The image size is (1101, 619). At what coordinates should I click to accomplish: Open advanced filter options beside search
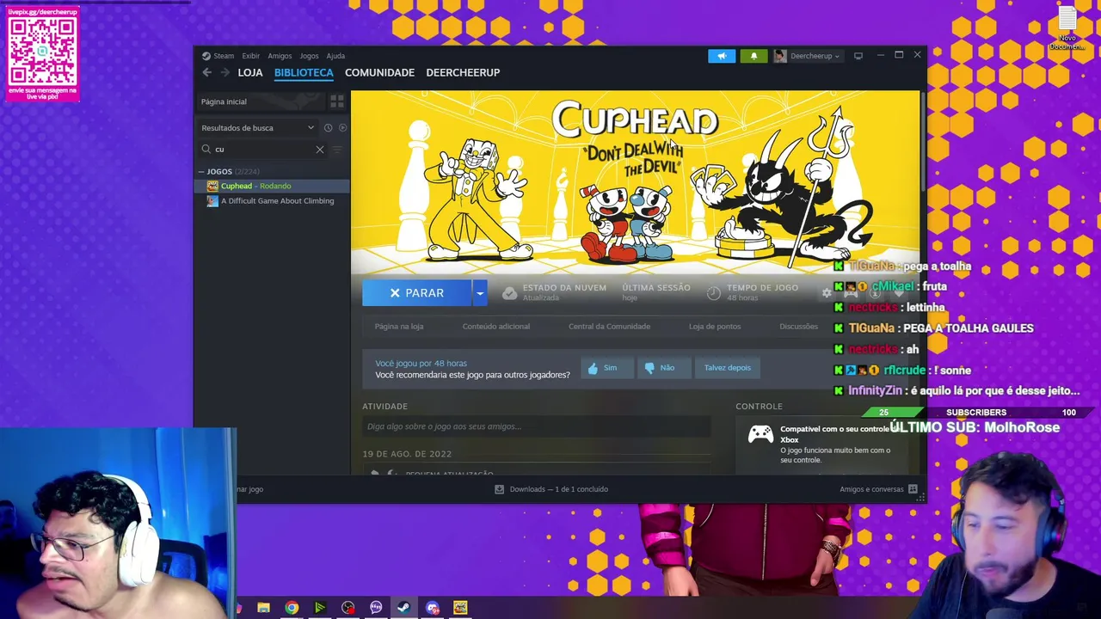337,150
